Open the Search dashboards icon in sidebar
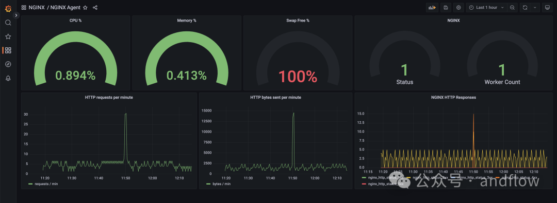This screenshot has width=557, height=203. 8,23
